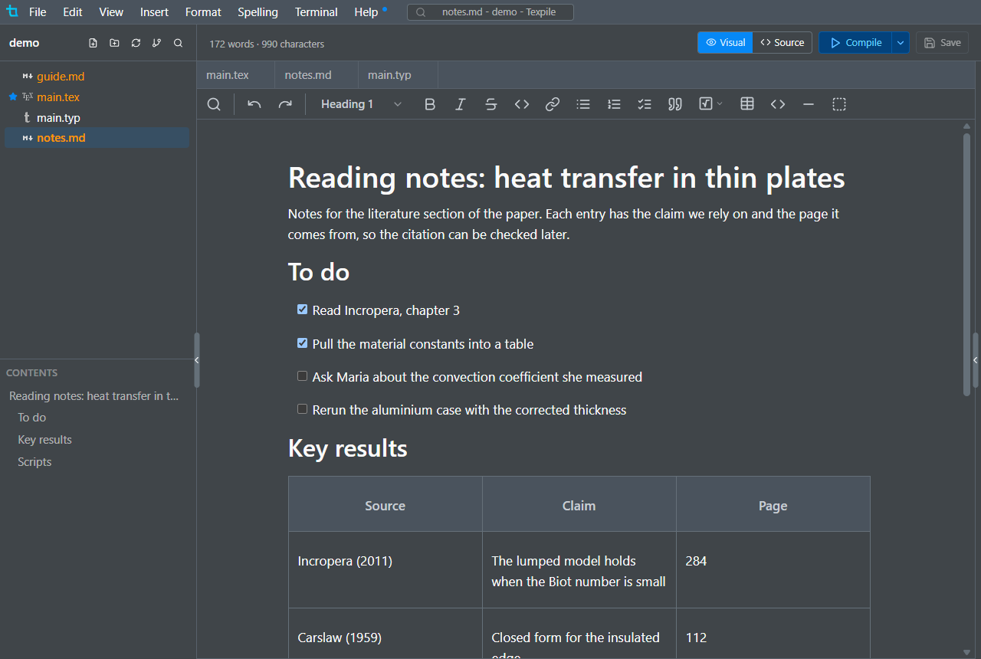Viewport: 981px width, 659px height.
Task: Click the 'Carslaw (1959)' table cell
Action: coord(386,634)
